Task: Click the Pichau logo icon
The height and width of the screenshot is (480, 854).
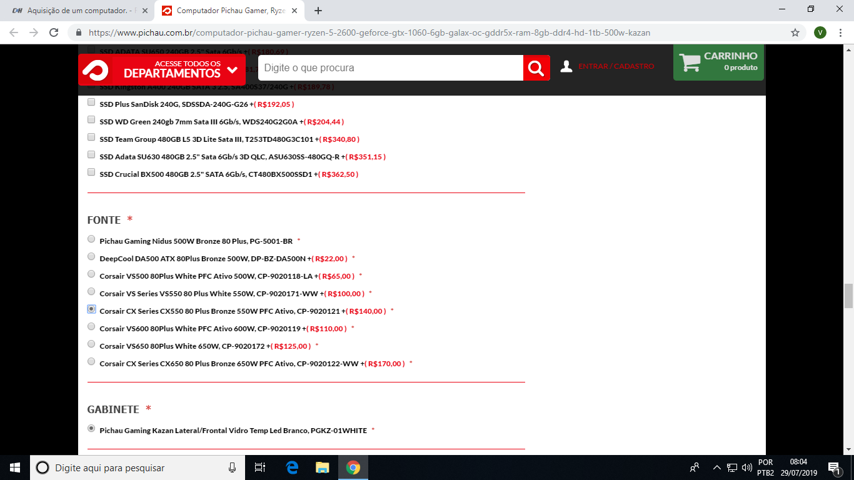Action: (95, 69)
